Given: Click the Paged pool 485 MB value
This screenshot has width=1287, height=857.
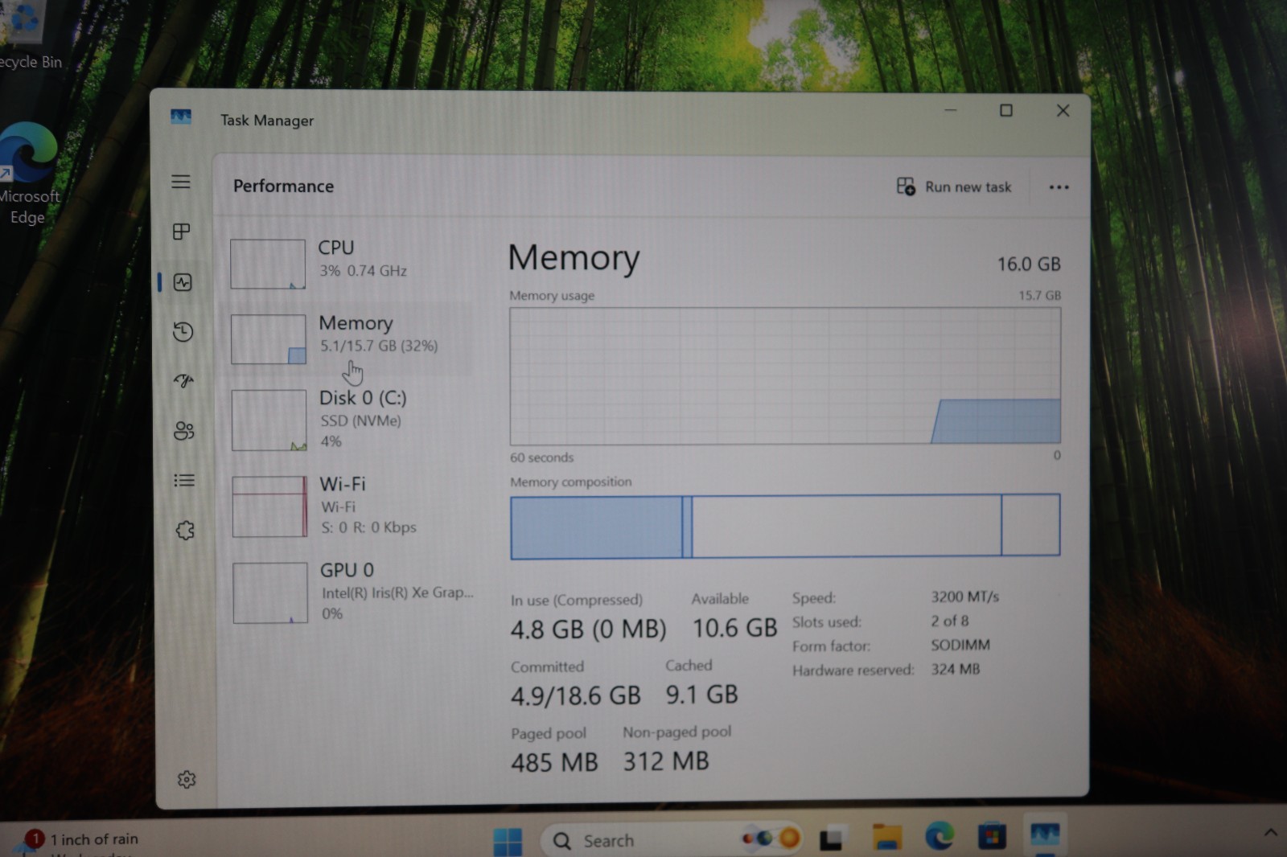Looking at the screenshot, I should [x=554, y=762].
